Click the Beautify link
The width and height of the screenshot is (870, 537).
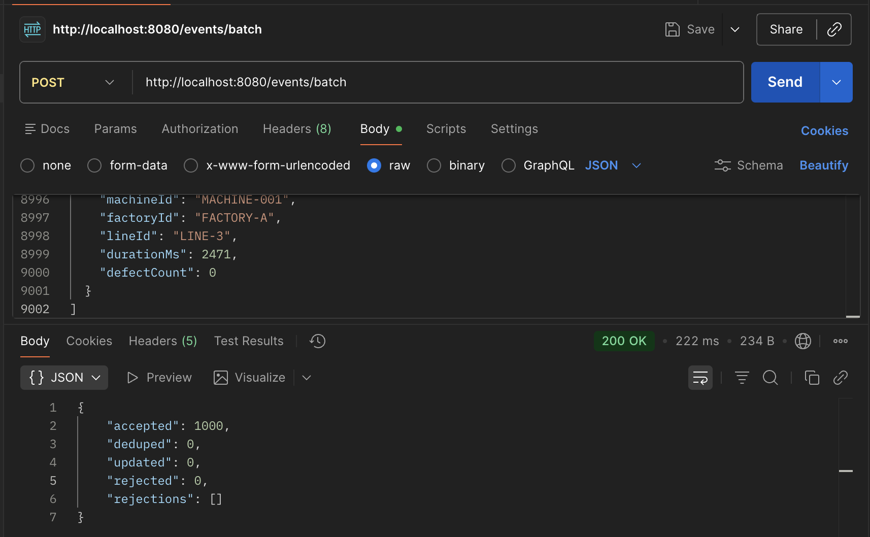823,165
